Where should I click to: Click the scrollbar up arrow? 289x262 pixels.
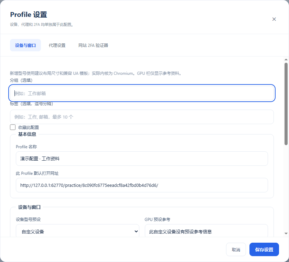coord(286,59)
